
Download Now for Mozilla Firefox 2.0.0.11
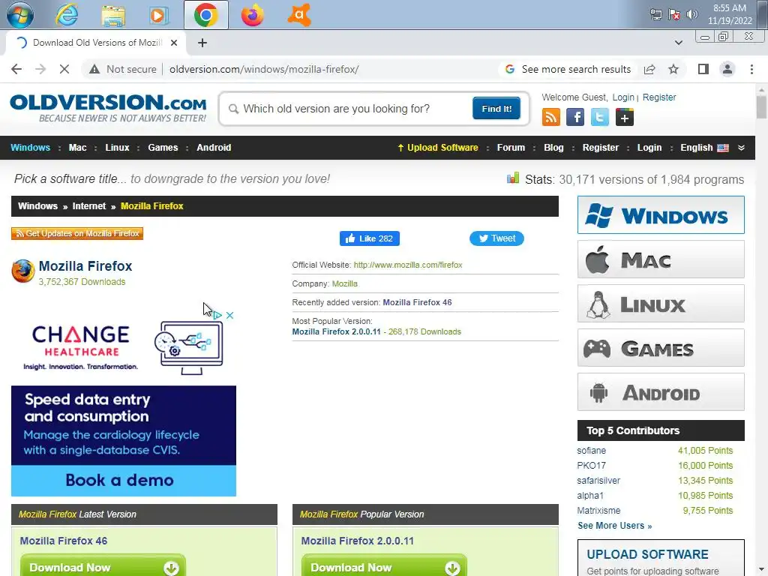click(385, 565)
